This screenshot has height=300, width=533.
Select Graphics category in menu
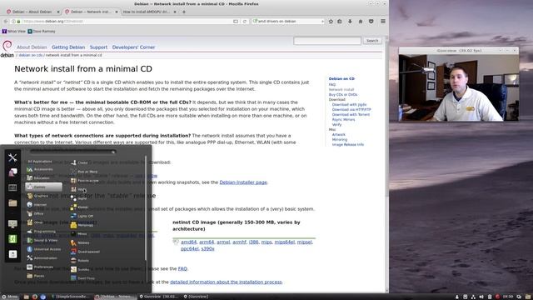pyautogui.click(x=38, y=196)
